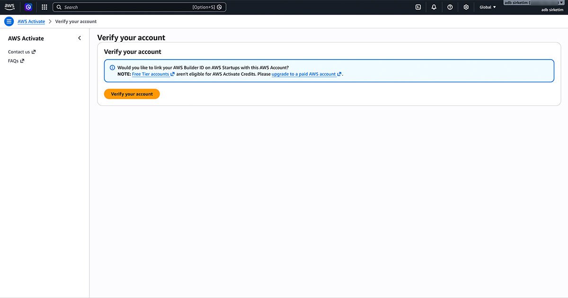Screen dimensions: 568x298
Task: Click the NOTE: label in the alert
Action: pos(124,74)
